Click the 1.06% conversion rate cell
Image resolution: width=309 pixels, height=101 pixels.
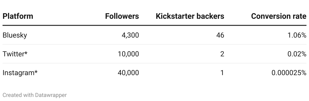[297, 35]
